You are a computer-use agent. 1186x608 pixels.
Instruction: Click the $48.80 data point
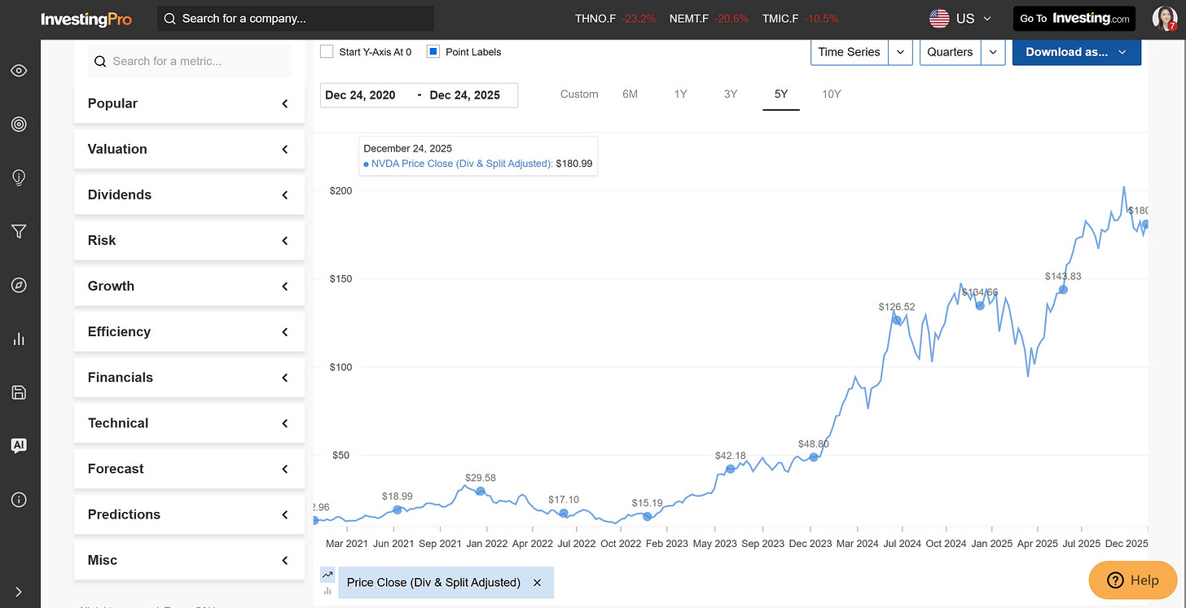813,457
